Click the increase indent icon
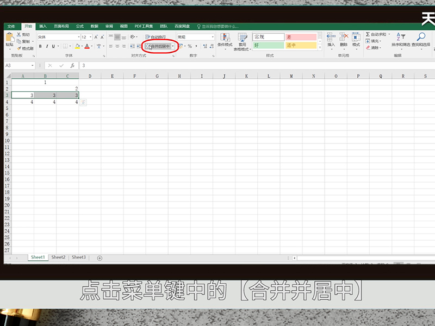Screen dimensions: 435x326 click(x=139, y=46)
